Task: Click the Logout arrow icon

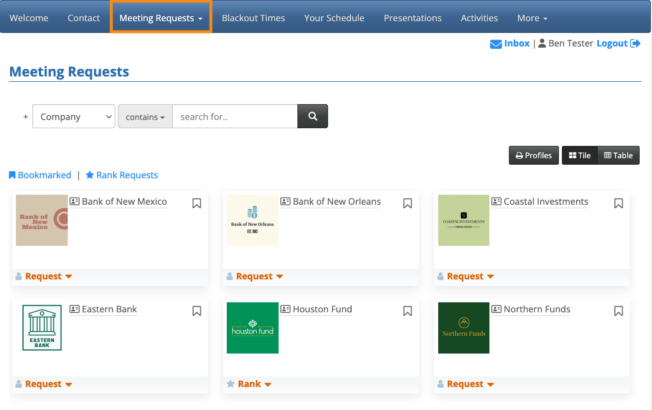Action: click(635, 44)
